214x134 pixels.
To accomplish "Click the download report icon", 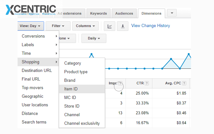I will (123, 26).
